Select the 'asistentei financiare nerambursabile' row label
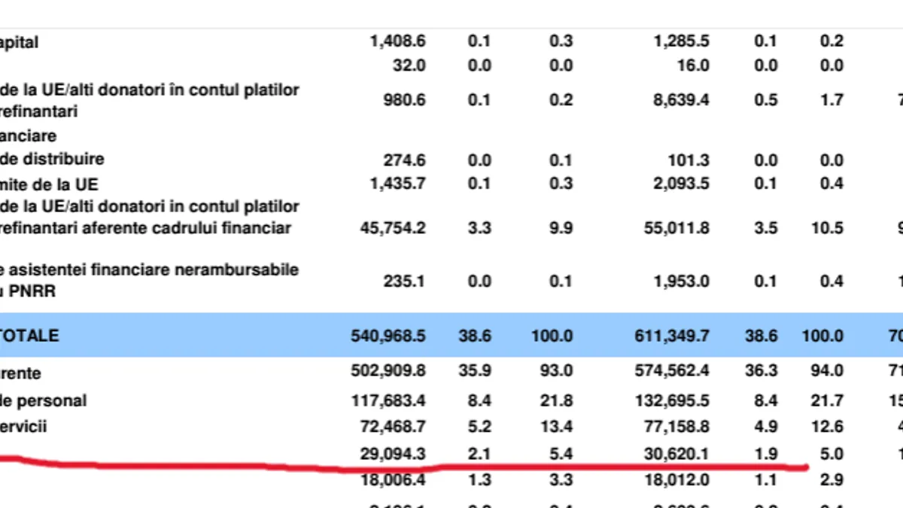The width and height of the screenshot is (903, 508). click(x=149, y=269)
